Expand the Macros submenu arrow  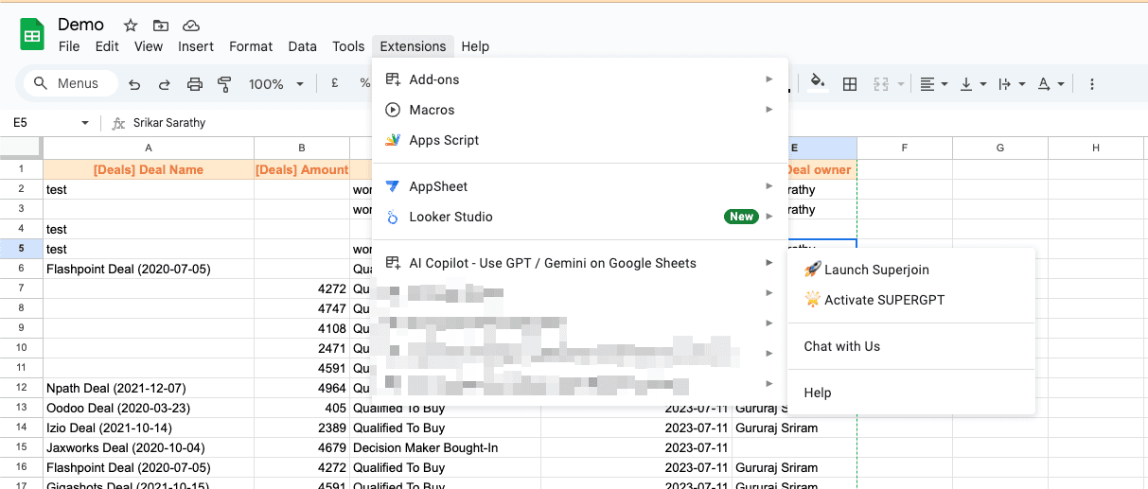coord(769,110)
